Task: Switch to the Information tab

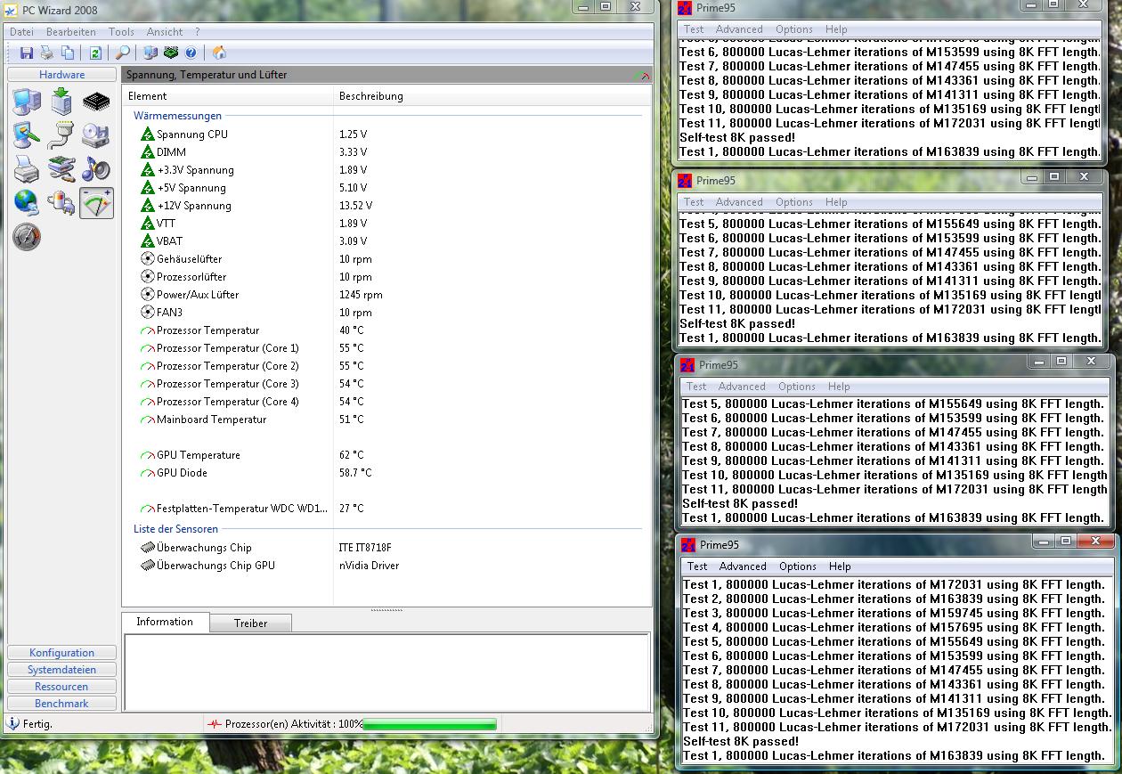Action: (x=165, y=622)
